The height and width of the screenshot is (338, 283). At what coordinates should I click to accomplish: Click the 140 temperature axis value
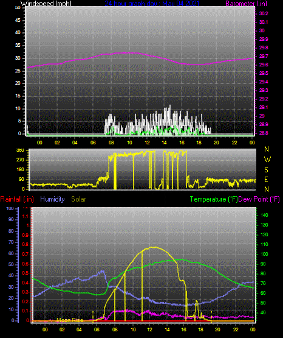click(x=264, y=215)
